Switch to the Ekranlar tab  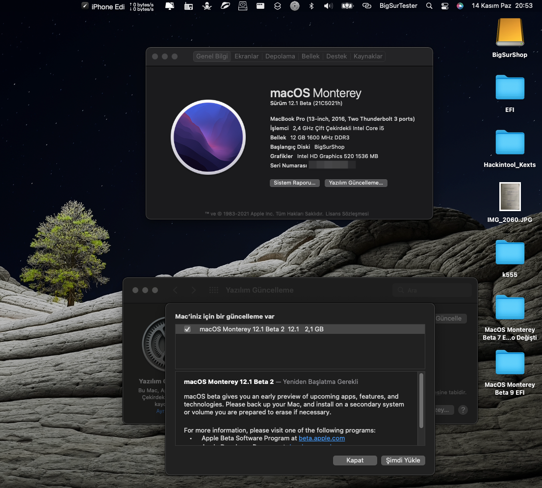tap(246, 56)
